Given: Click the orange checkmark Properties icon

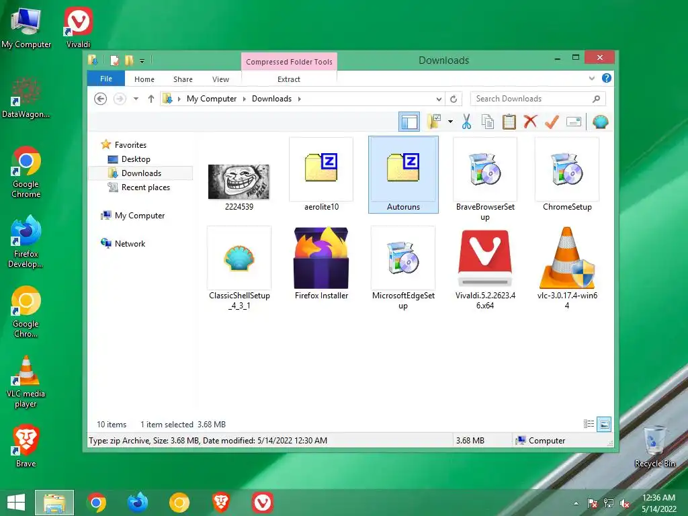Looking at the screenshot, I should point(552,122).
